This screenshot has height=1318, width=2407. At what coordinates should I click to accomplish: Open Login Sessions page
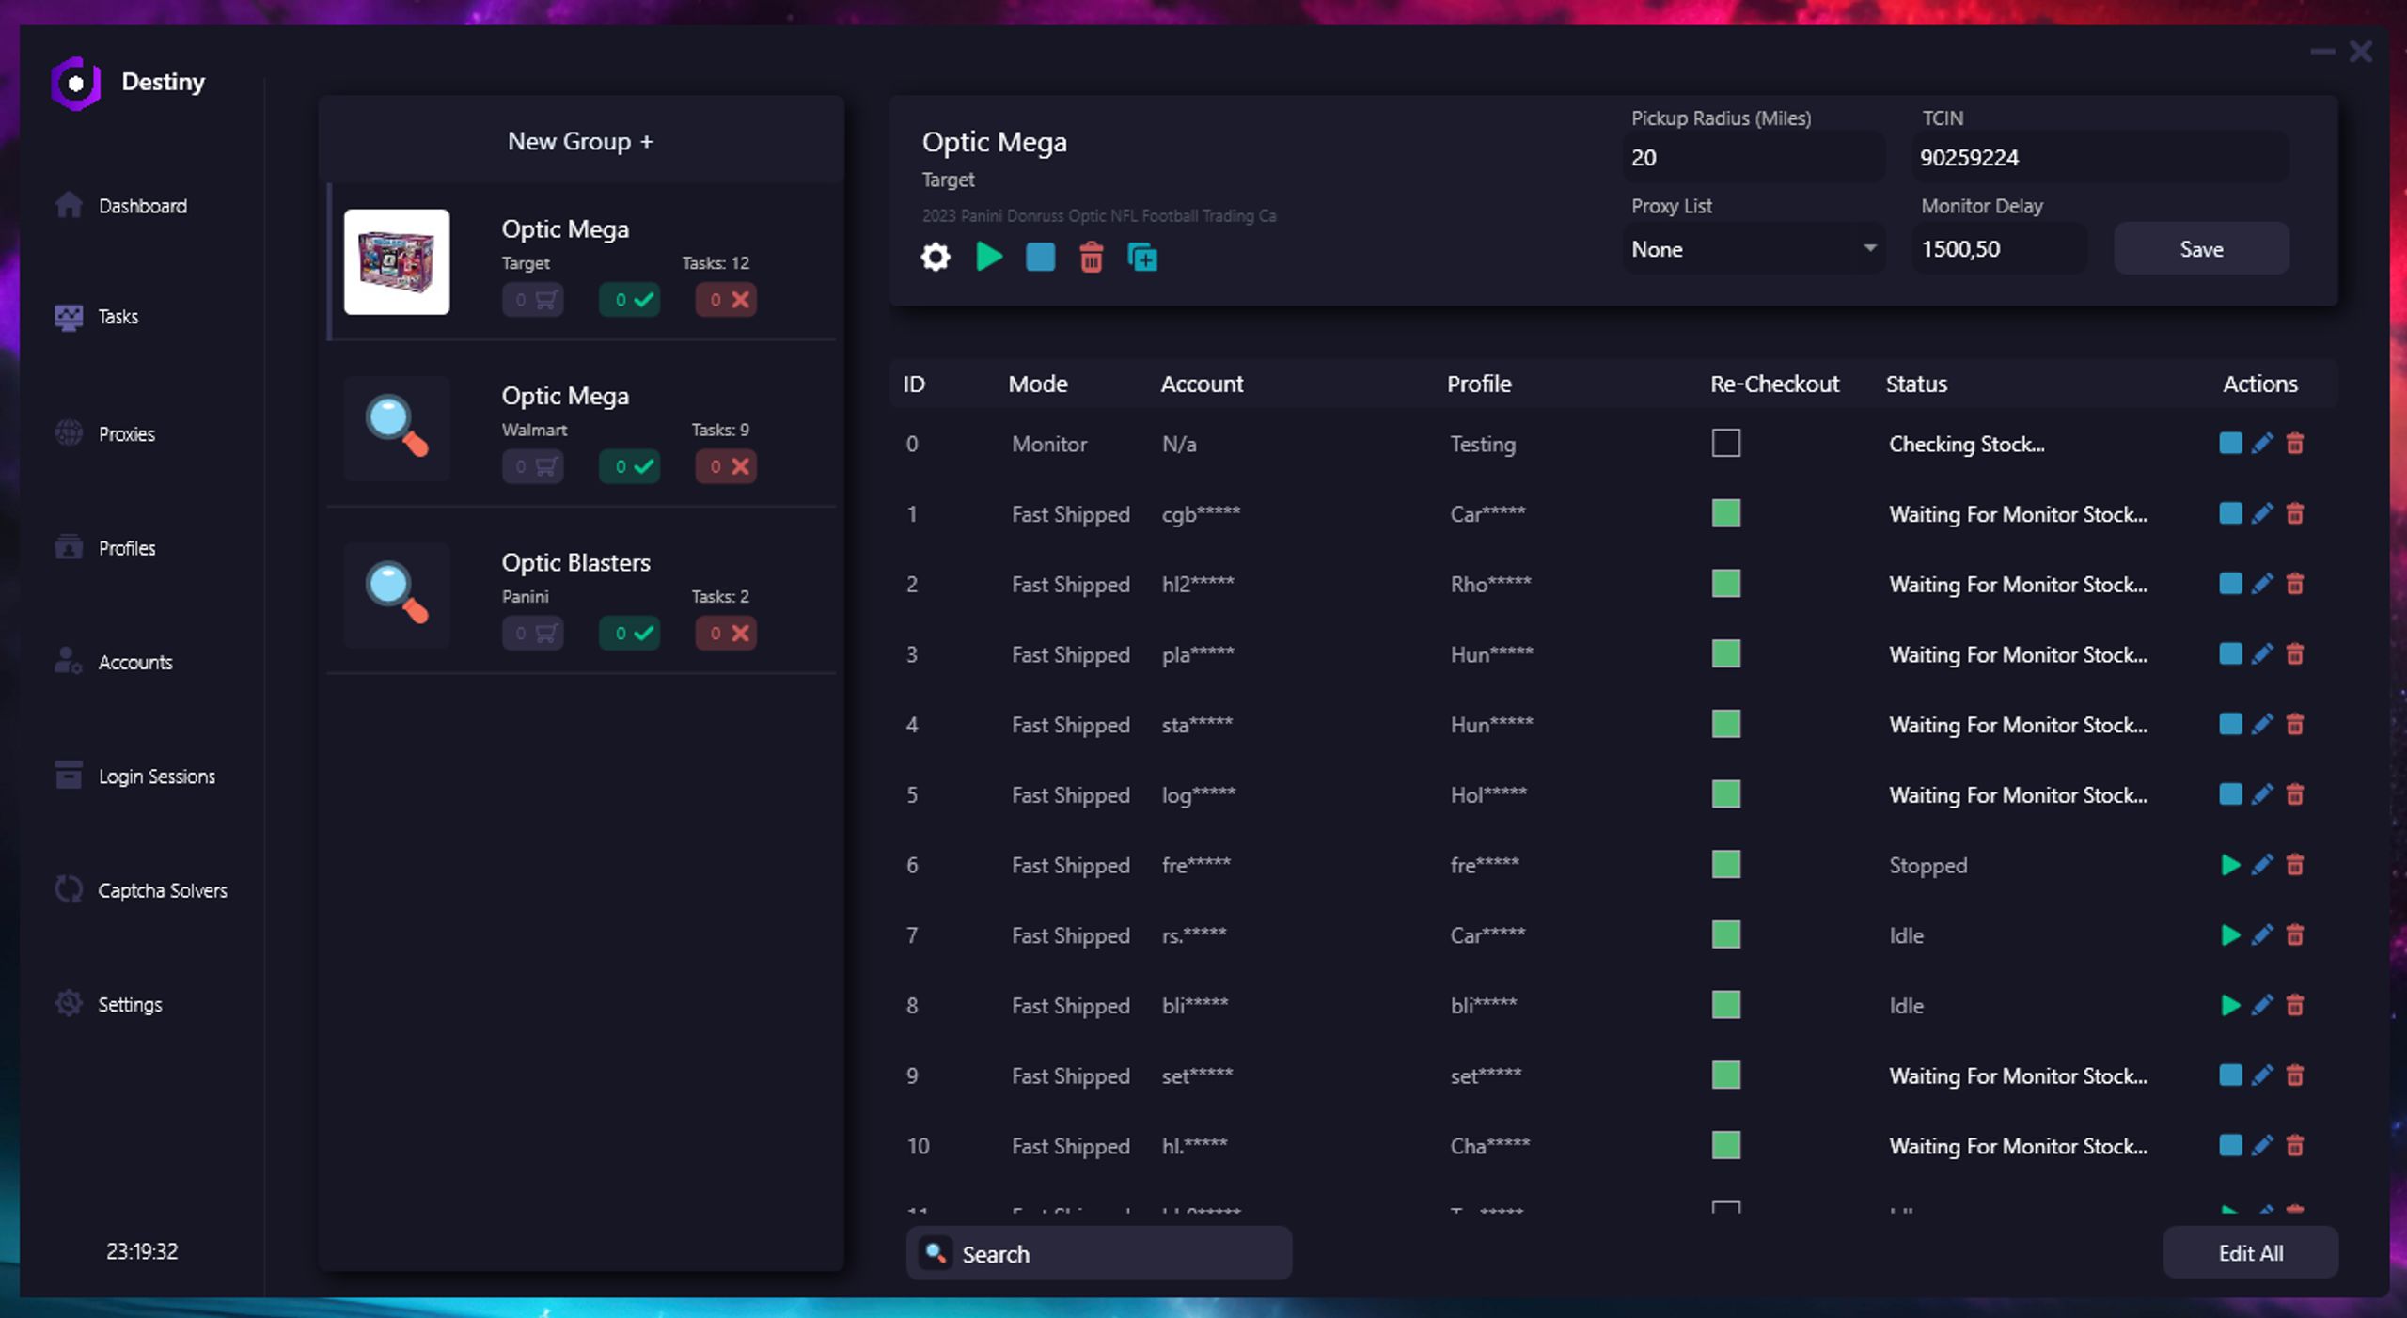click(x=135, y=776)
